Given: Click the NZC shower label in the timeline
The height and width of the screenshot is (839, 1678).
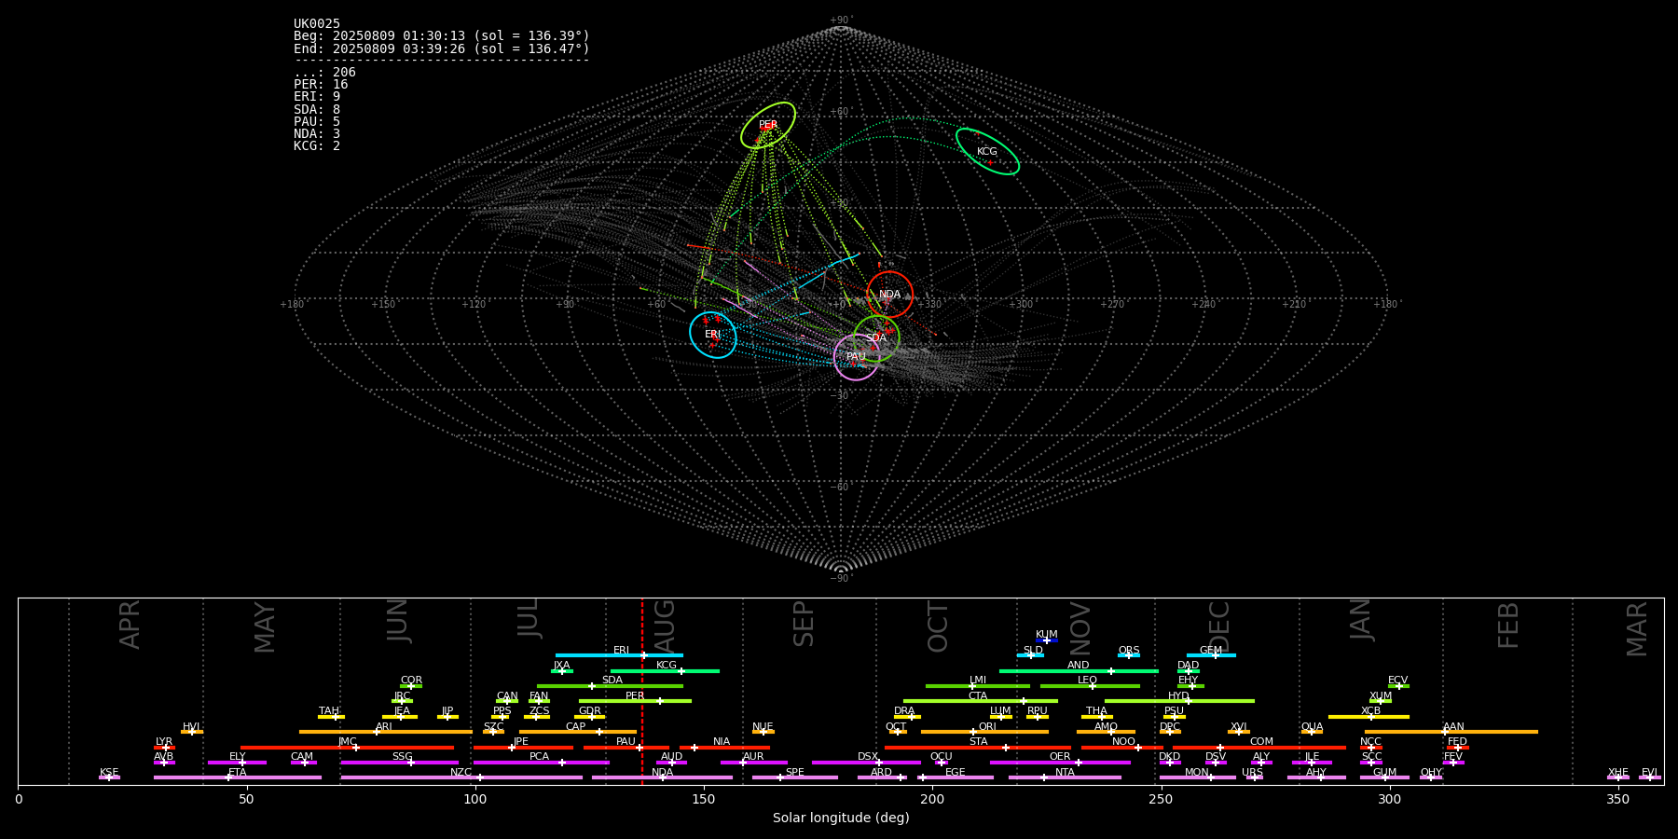Looking at the screenshot, I should pyautogui.click(x=461, y=773).
